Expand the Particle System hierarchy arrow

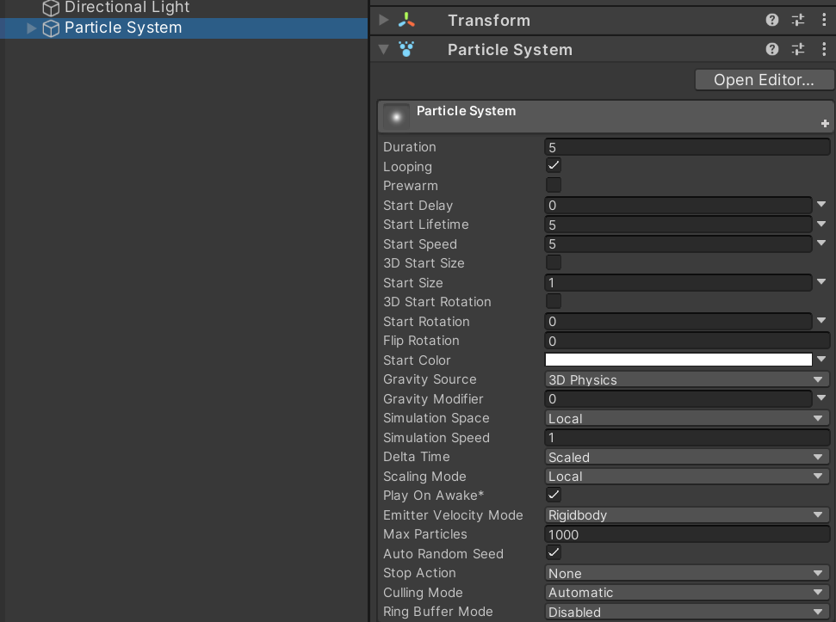coord(32,28)
